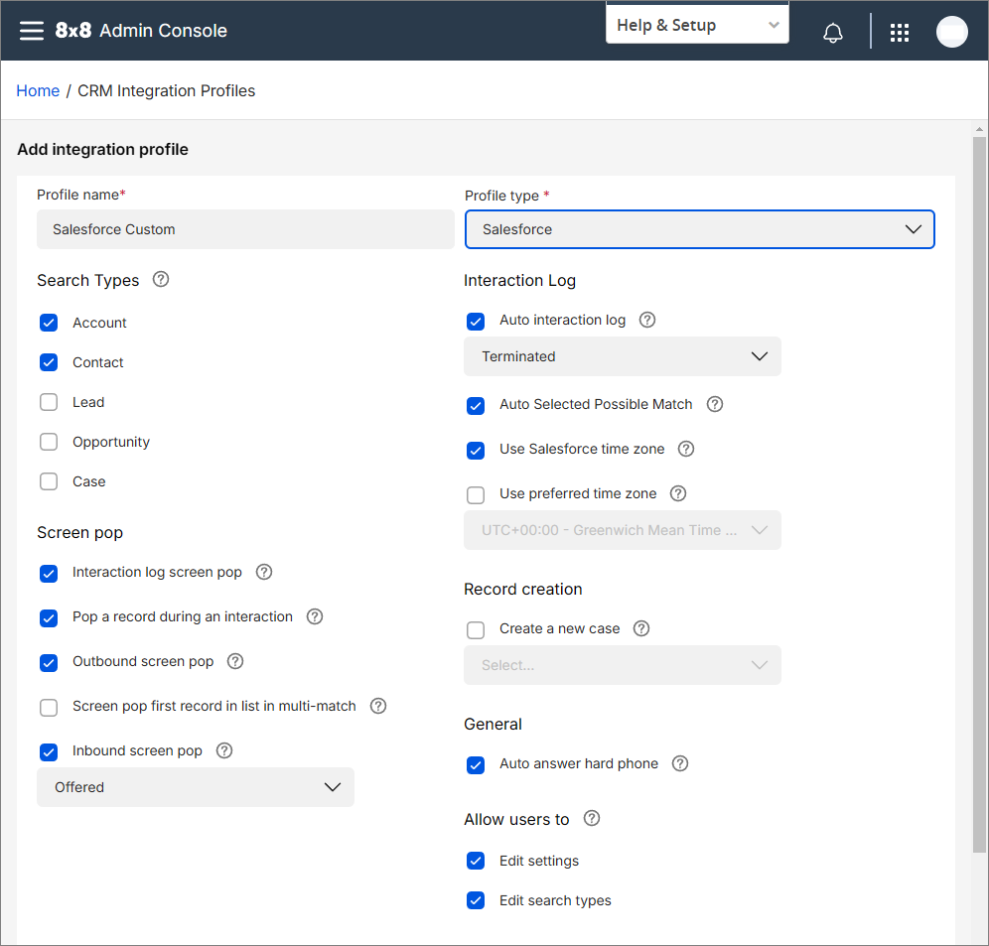Toggle Interaction log screen pop checkbox
Viewport: 989px width, 946px height.
49,574
